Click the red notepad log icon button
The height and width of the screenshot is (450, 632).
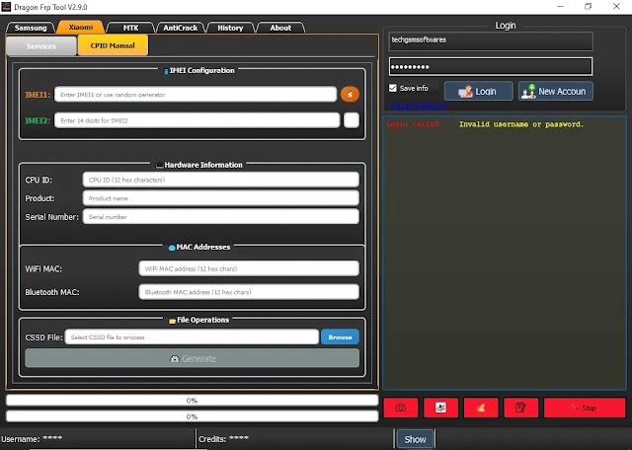click(x=518, y=407)
